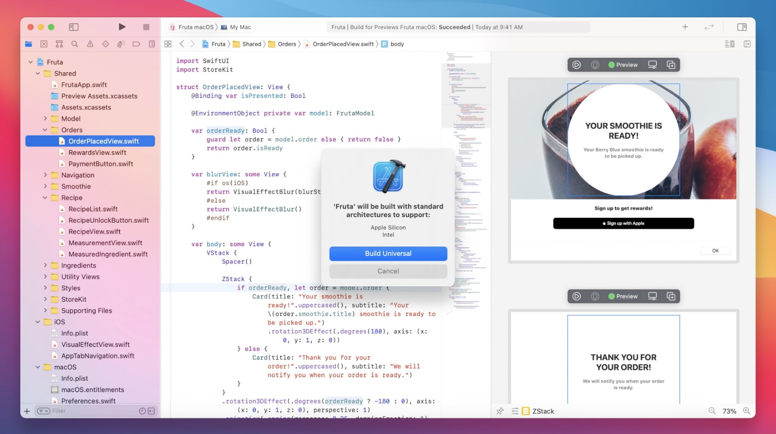Expand the Model folder

click(x=45, y=119)
